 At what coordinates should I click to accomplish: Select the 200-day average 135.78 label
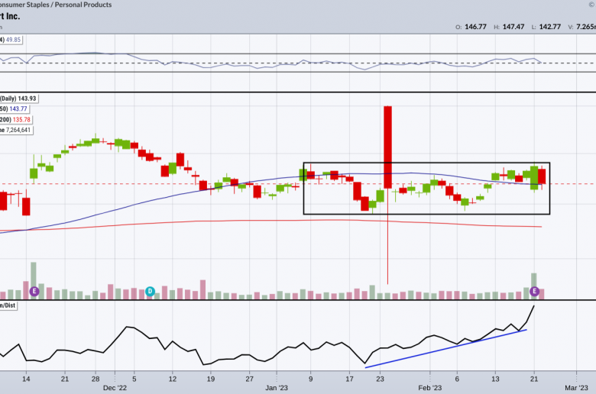[15, 120]
